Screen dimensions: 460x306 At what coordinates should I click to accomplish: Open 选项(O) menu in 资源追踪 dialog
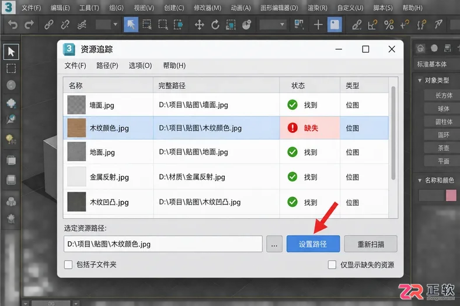[x=140, y=66]
